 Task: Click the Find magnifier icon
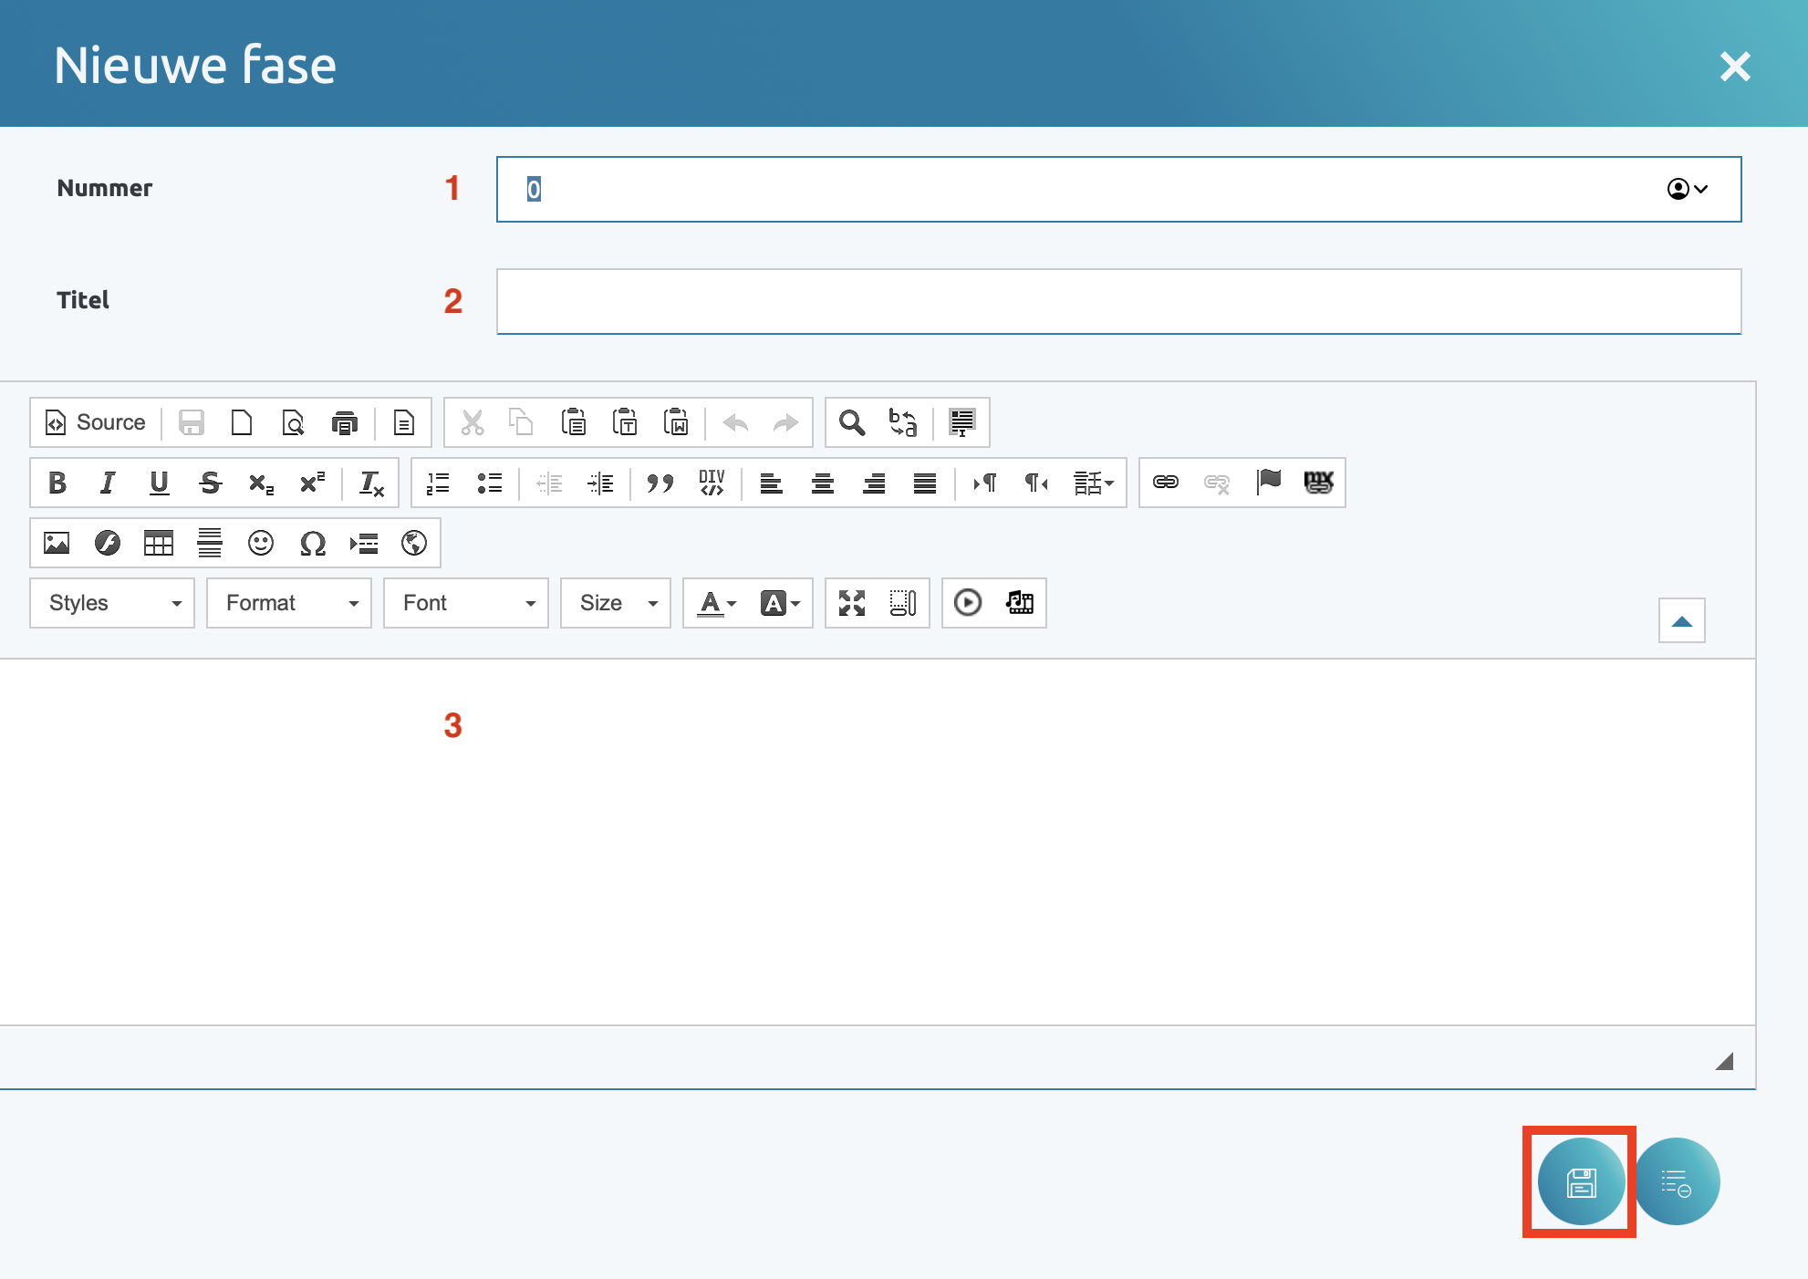(x=851, y=422)
